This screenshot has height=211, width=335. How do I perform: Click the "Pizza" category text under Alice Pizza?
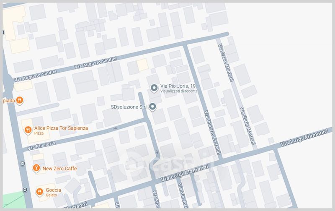(x=39, y=133)
